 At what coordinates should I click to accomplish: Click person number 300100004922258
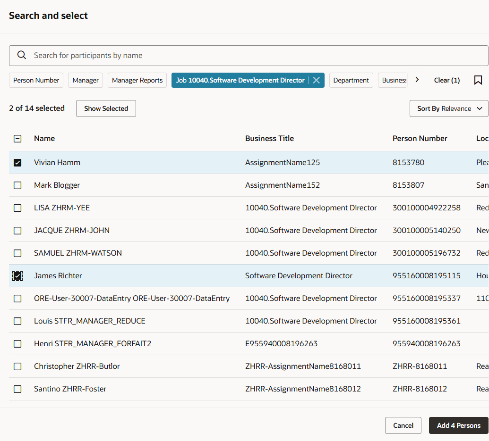426,208
